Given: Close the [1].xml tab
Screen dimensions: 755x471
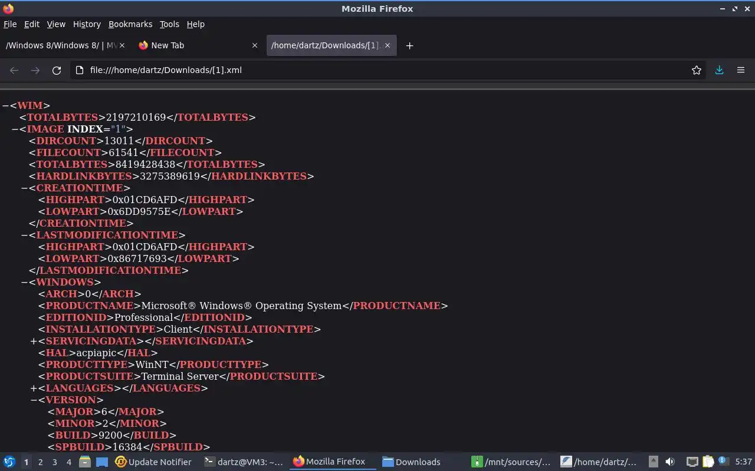Looking at the screenshot, I should 388,45.
